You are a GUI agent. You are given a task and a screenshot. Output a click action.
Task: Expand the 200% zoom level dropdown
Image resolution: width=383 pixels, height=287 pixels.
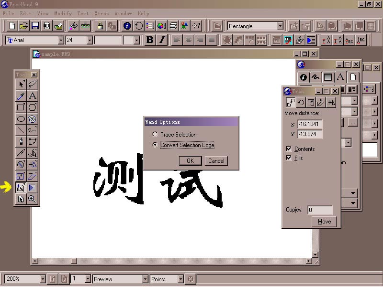[x=43, y=279]
